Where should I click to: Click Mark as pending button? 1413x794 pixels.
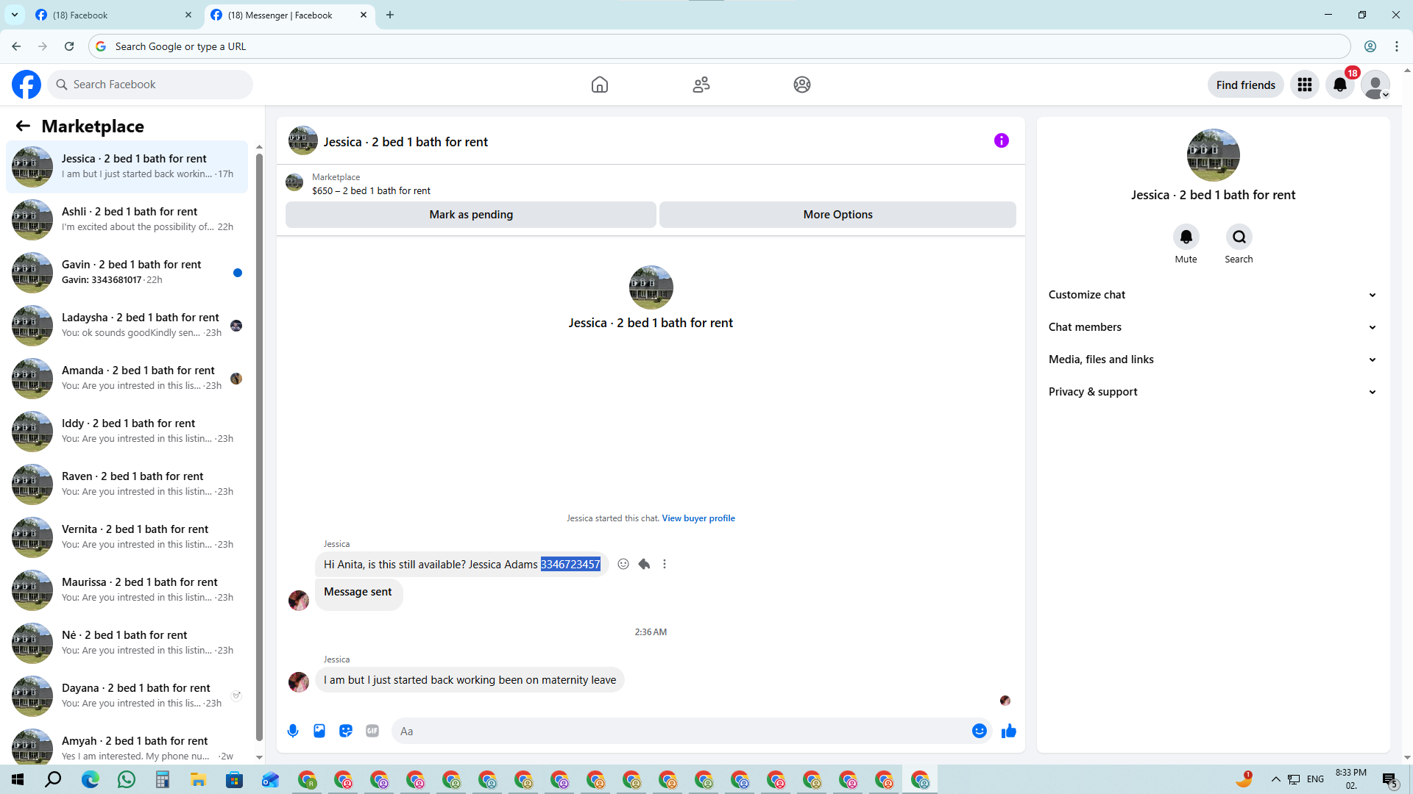coord(471,215)
